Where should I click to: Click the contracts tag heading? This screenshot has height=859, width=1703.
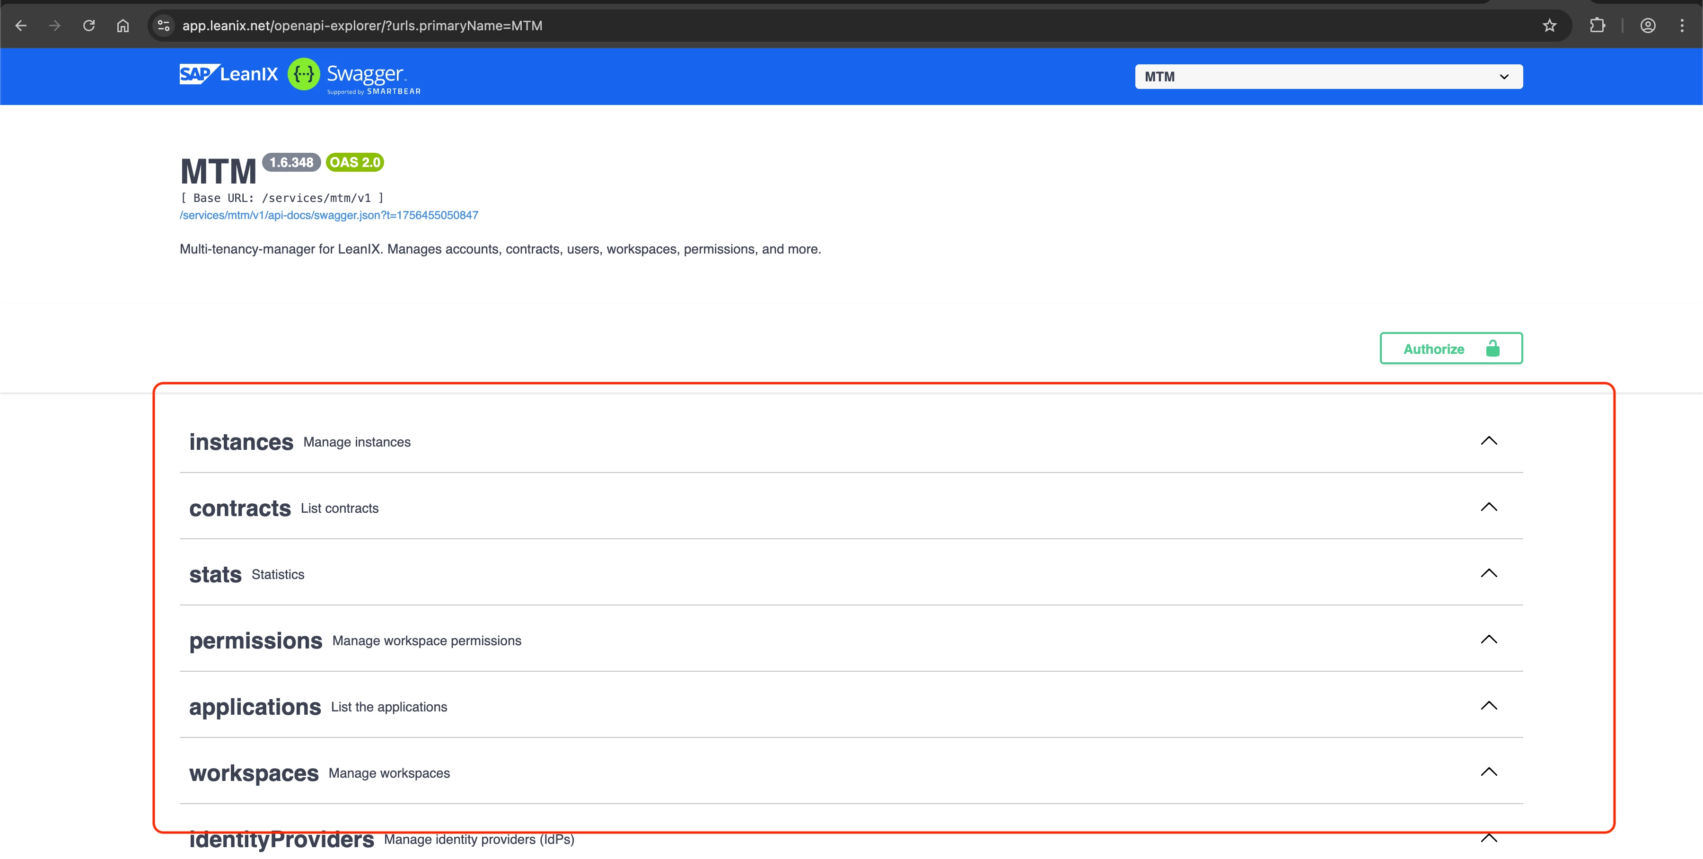click(240, 508)
